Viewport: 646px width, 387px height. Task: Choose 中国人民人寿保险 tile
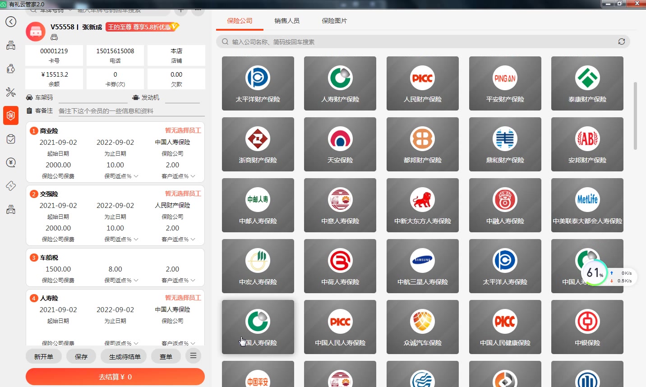pyautogui.click(x=340, y=327)
